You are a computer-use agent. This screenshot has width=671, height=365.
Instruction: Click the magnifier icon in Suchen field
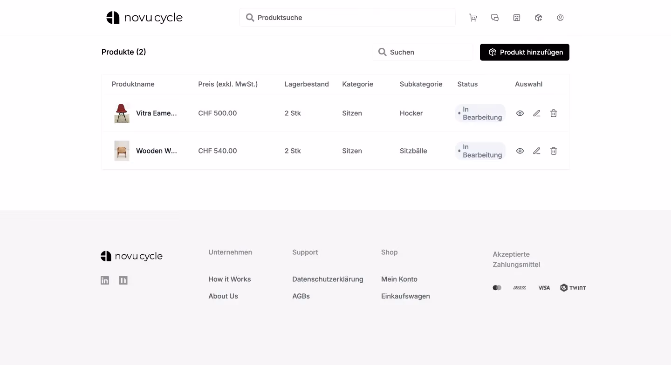point(383,52)
